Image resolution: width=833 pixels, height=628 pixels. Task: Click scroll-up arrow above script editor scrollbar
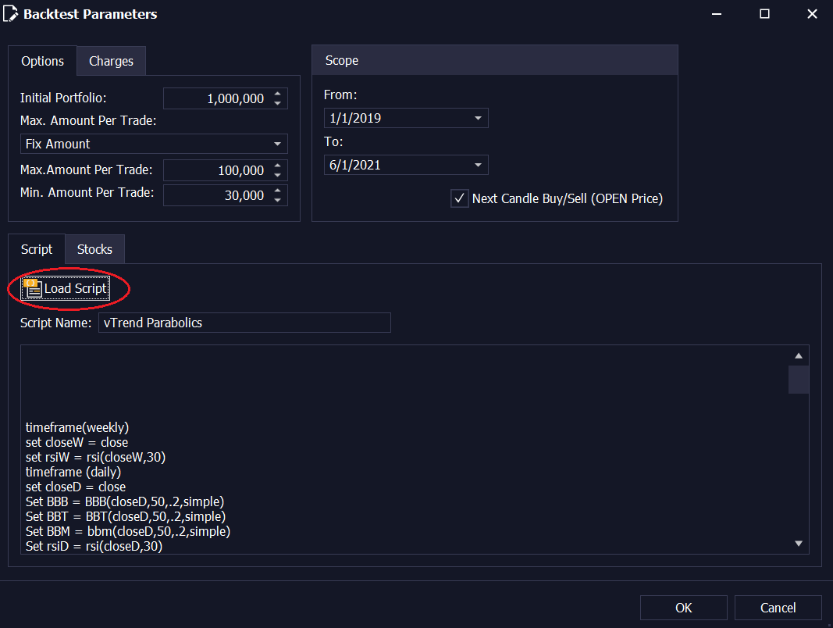798,355
